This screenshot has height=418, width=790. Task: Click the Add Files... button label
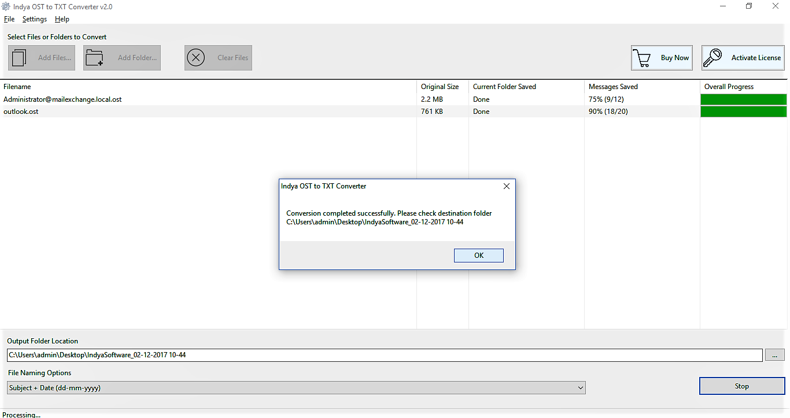[54, 58]
